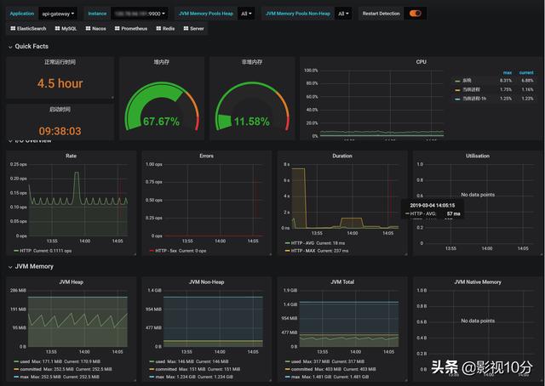Open the JVM Native Memory panel title menu

coord(478,282)
